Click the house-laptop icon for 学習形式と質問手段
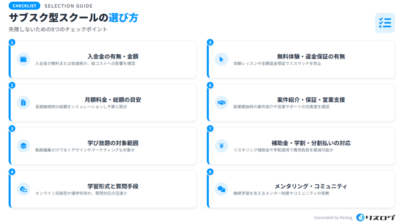The width and height of the screenshot is (405, 224). point(23,189)
